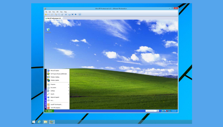Expand the Search submenu
Screen dimensions: 223x127
(x=58, y=94)
